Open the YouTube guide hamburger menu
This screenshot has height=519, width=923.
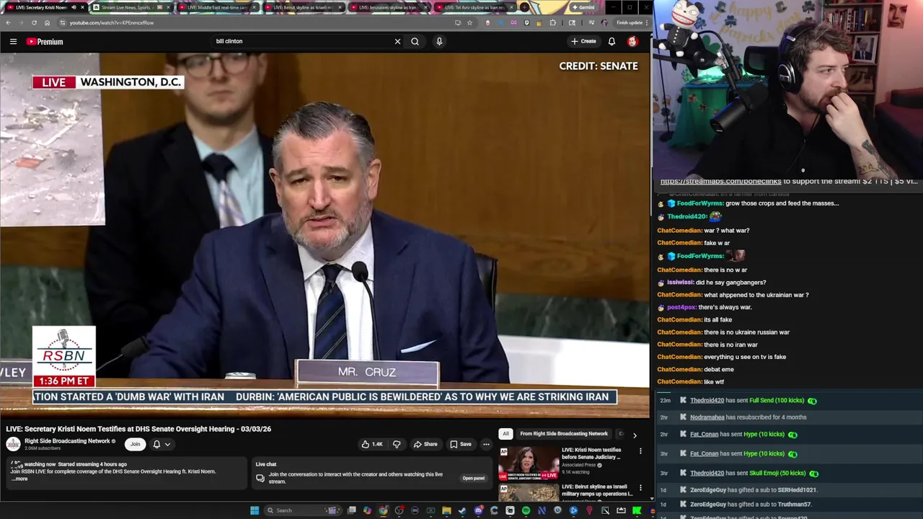point(13,42)
